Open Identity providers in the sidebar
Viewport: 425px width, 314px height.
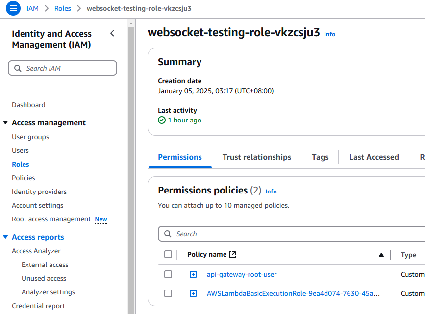(39, 192)
